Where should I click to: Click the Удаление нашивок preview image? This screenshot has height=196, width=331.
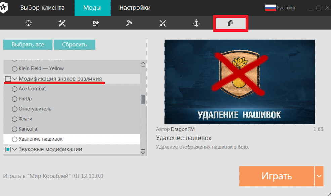pos(240,82)
